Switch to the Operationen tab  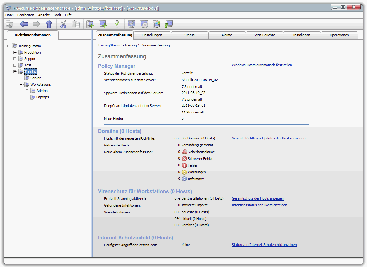click(x=339, y=35)
